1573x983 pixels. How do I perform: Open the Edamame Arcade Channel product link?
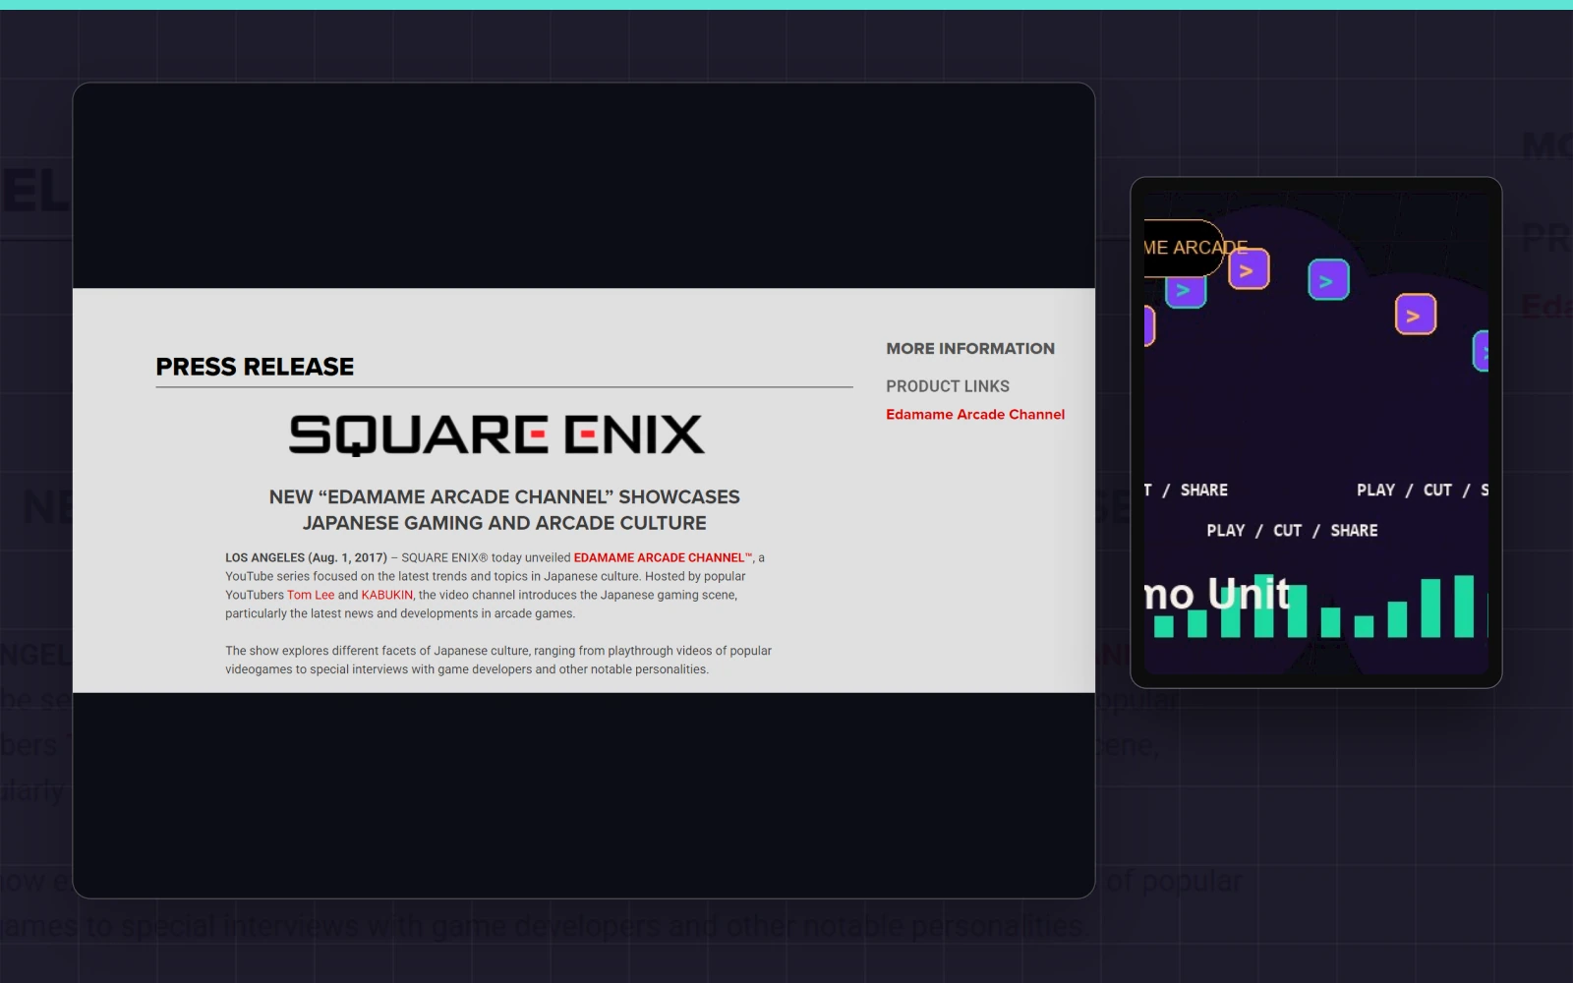point(975,415)
